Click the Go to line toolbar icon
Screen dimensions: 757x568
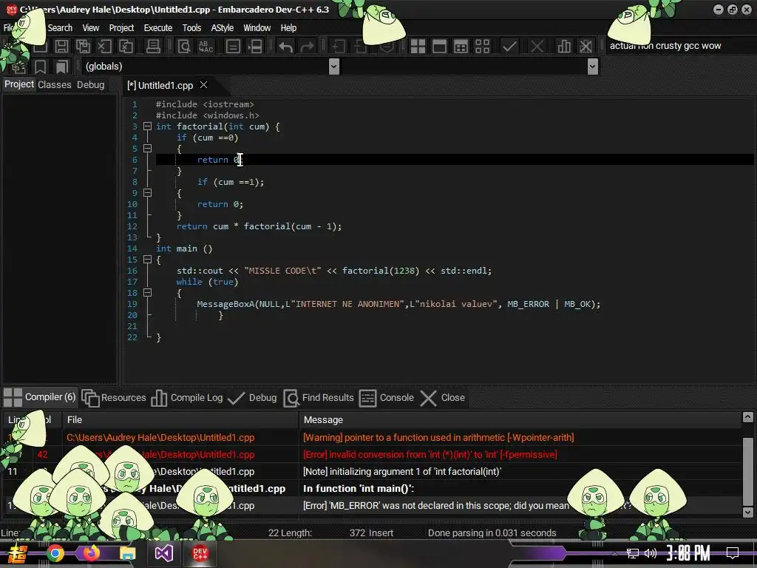tap(255, 47)
